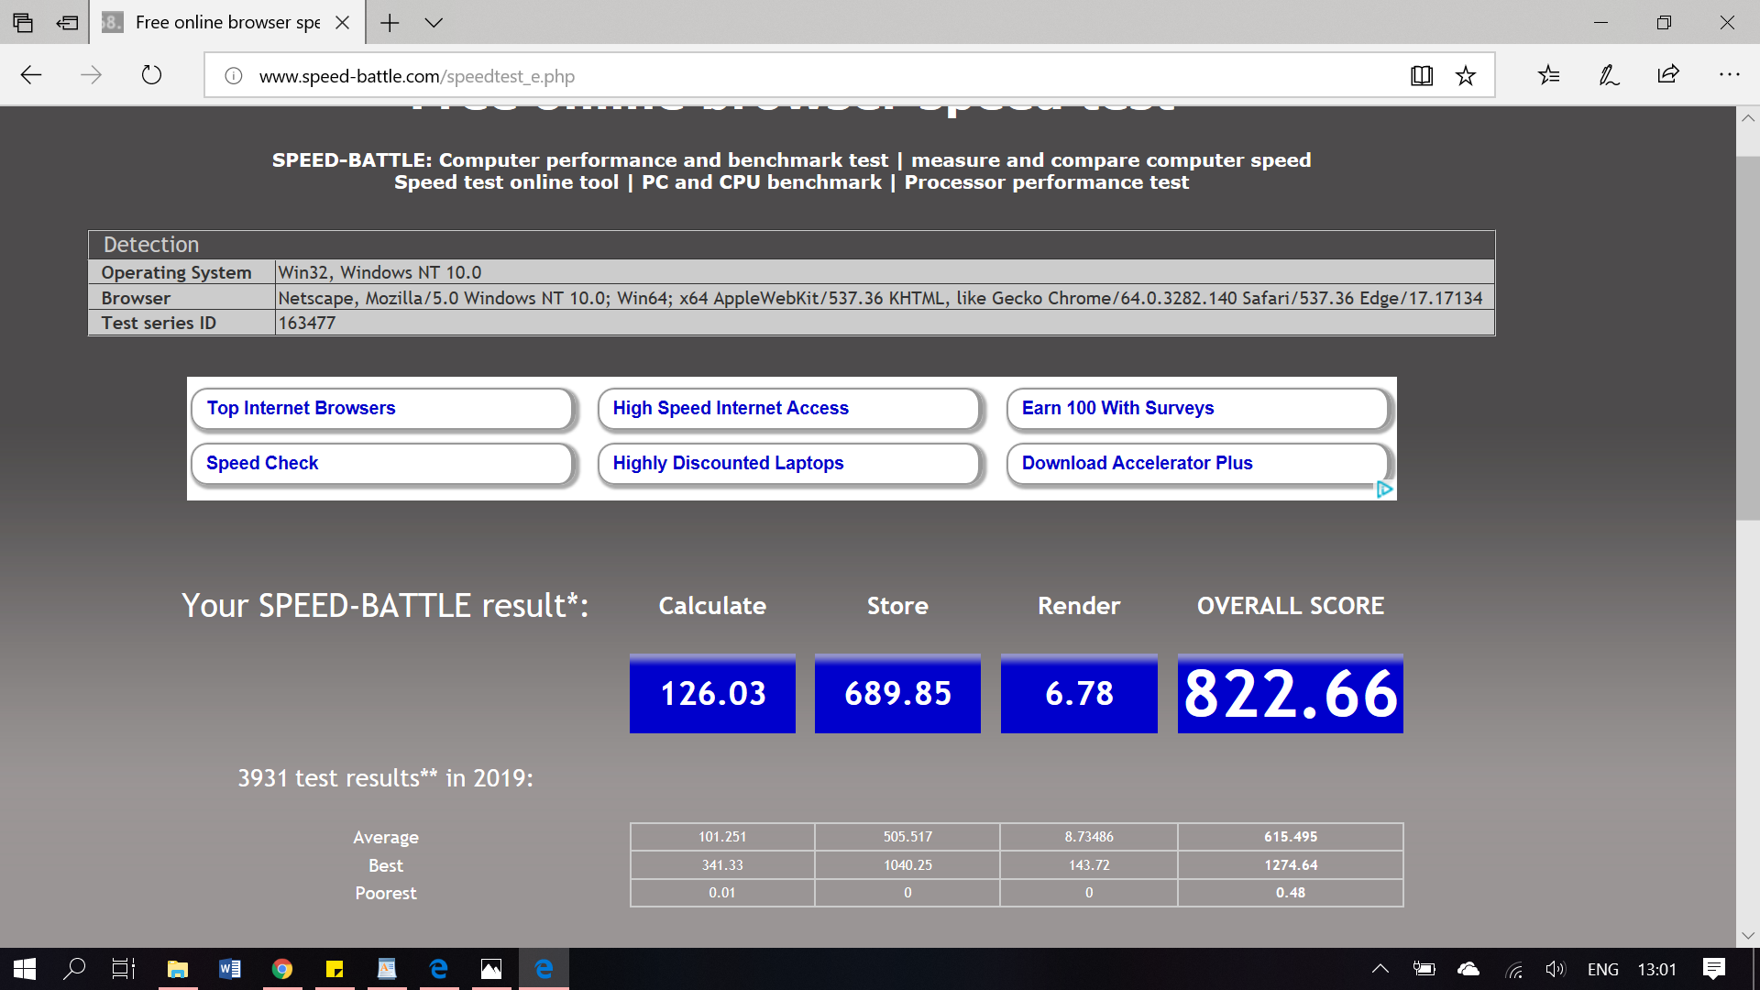
Task: Click the Set tabs aside icon
Action: point(67,23)
